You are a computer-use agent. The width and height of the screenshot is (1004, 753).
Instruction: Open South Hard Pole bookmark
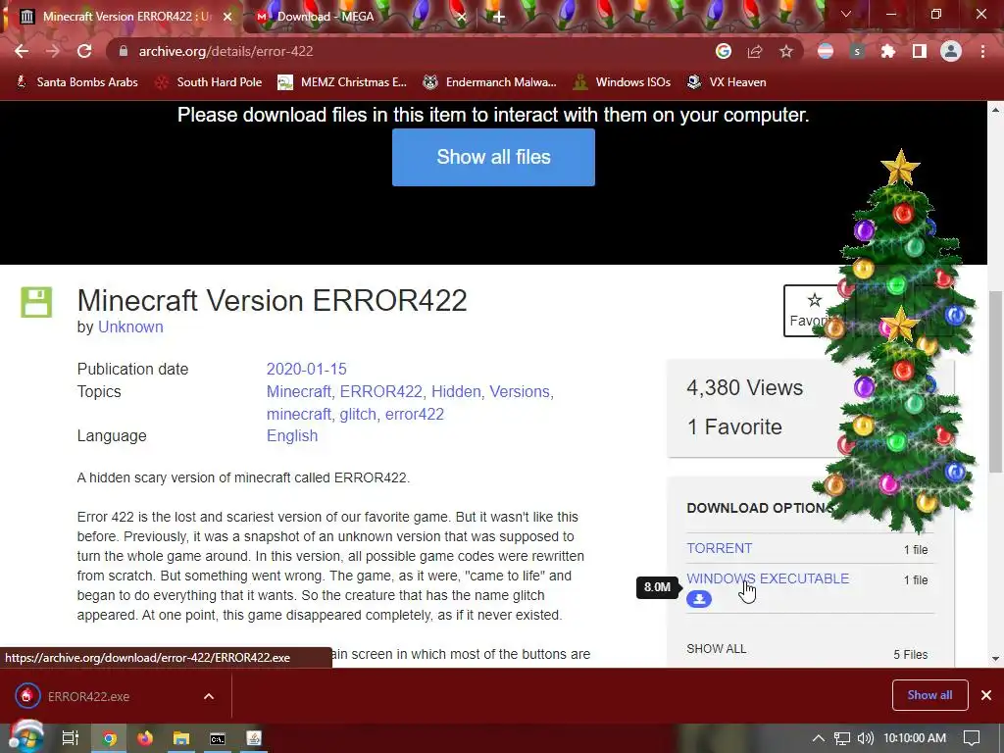click(210, 82)
